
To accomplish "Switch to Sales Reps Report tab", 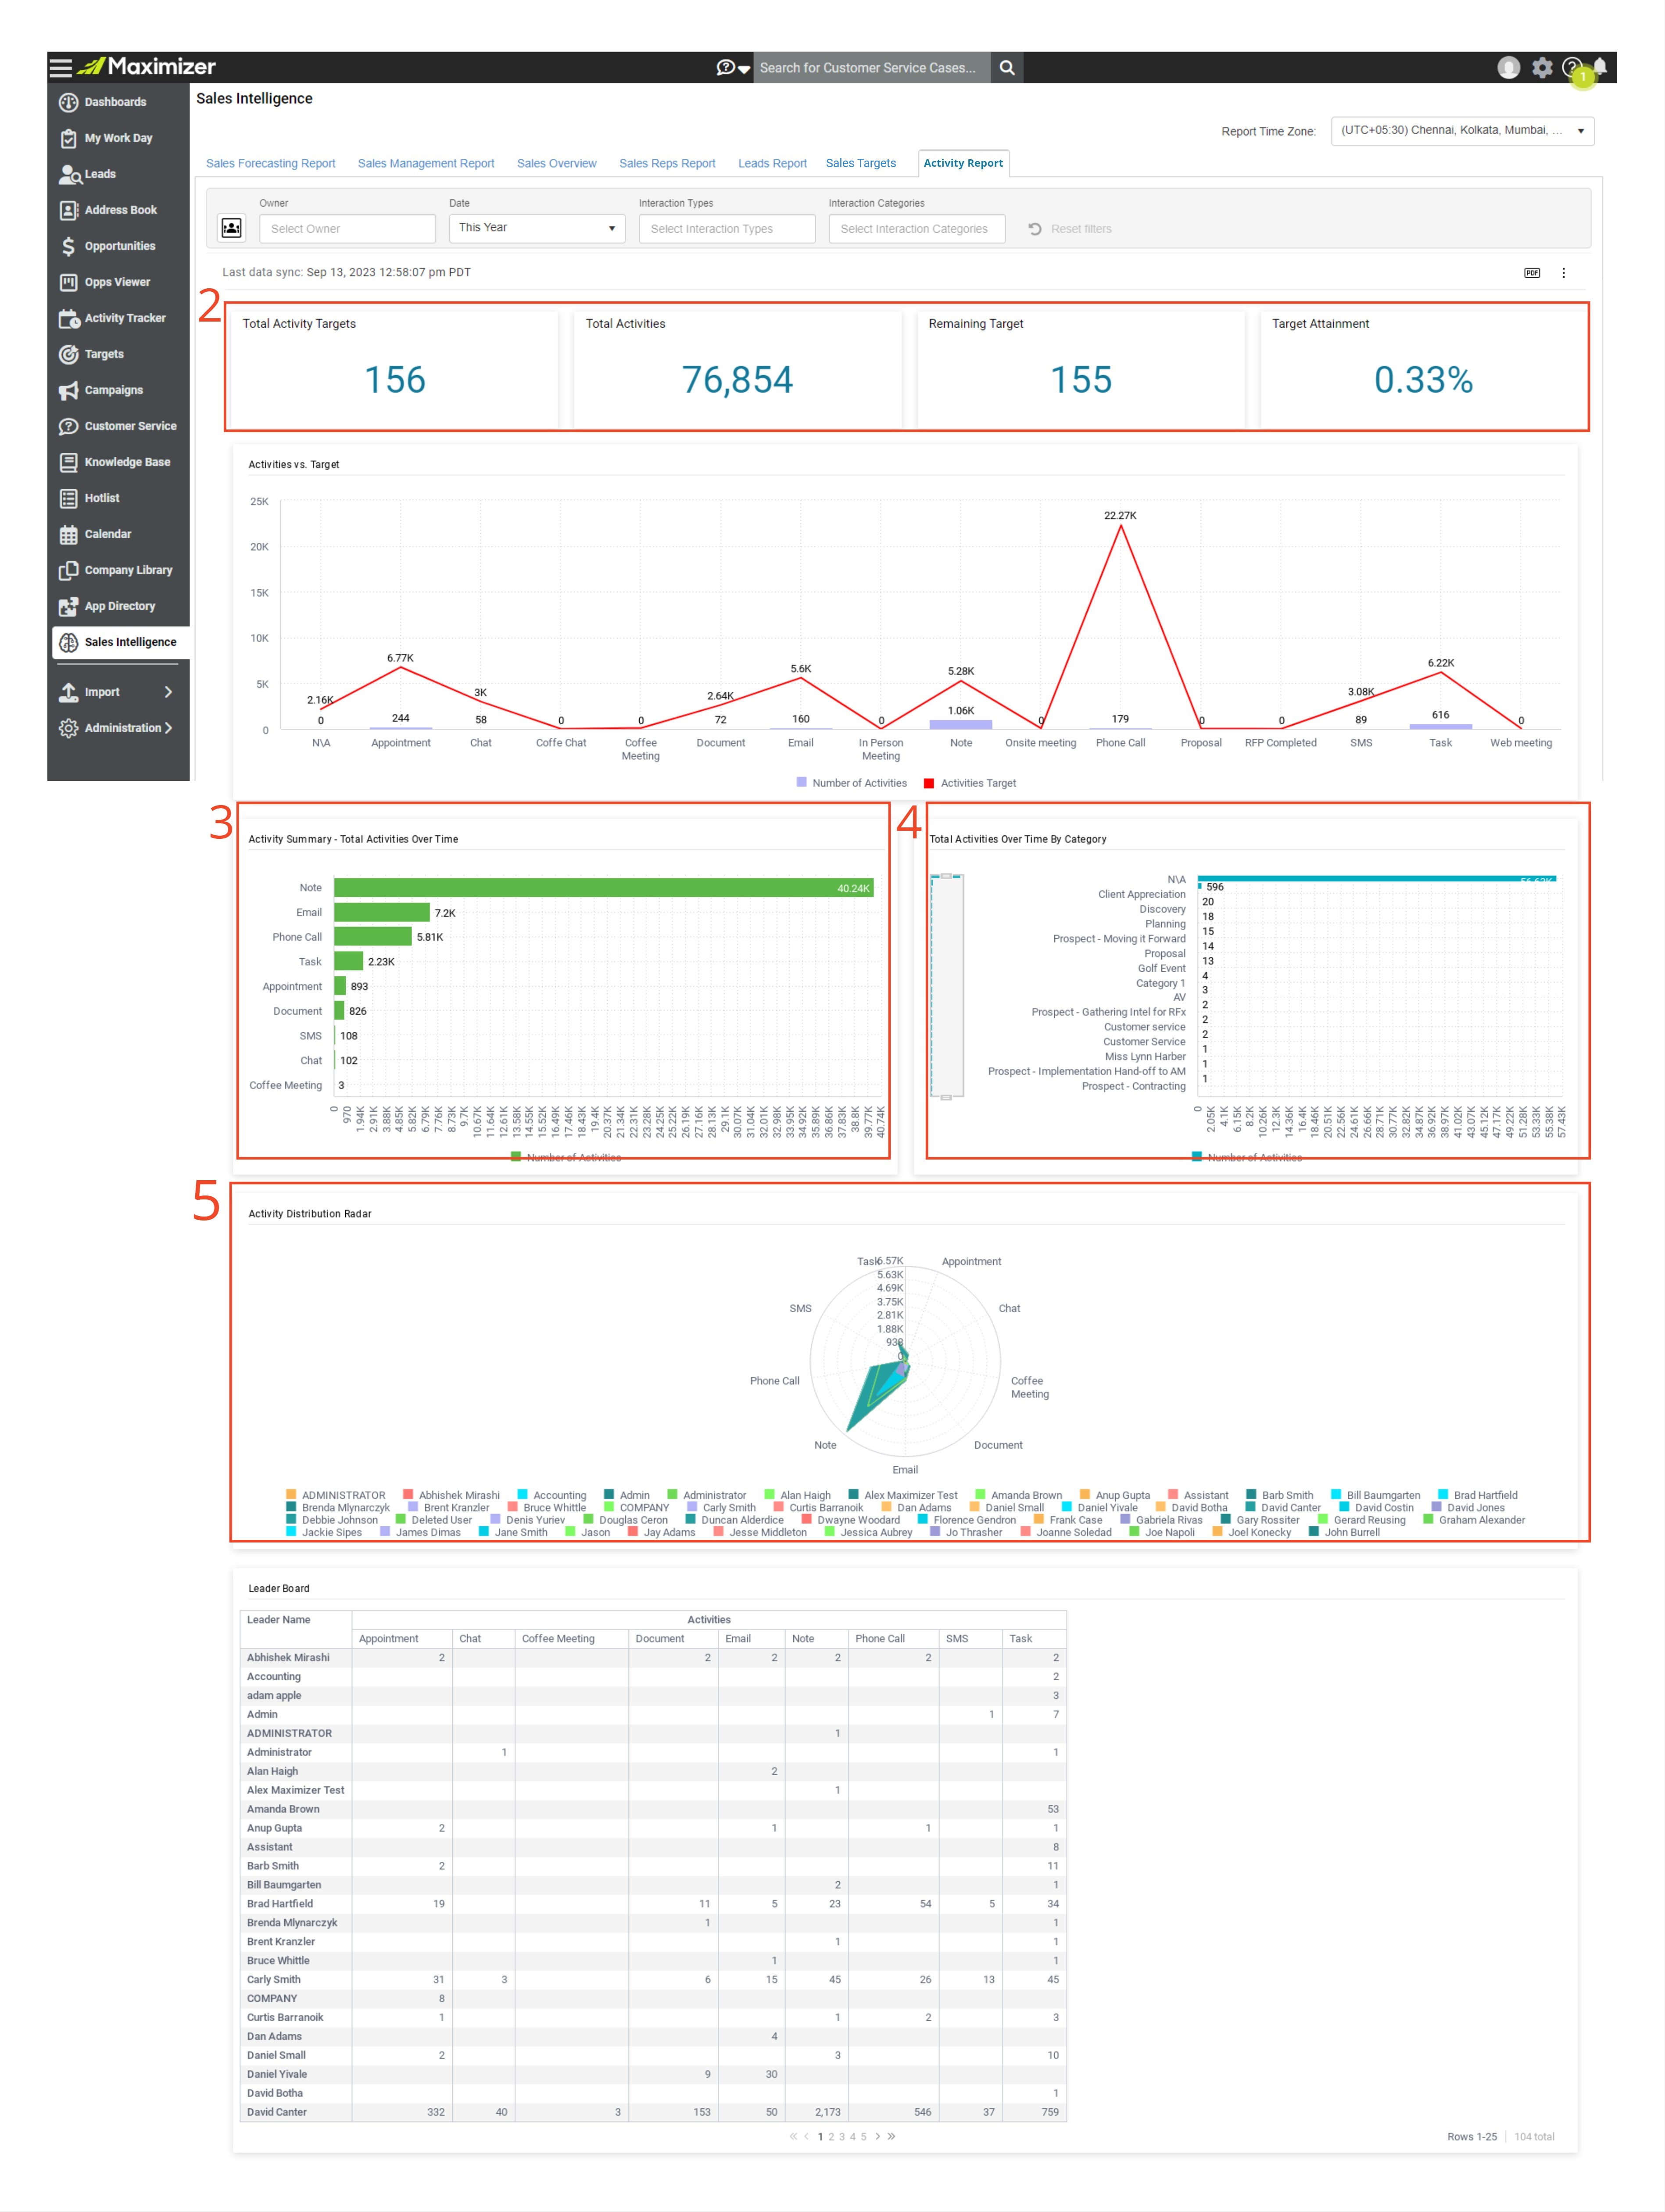I will (x=667, y=164).
